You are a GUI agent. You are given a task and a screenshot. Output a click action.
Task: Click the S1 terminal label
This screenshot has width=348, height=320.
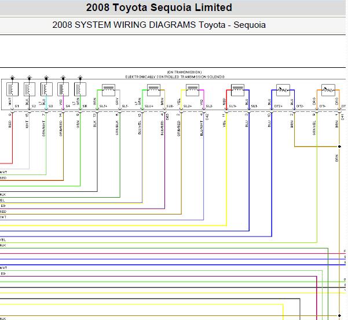point(17,106)
